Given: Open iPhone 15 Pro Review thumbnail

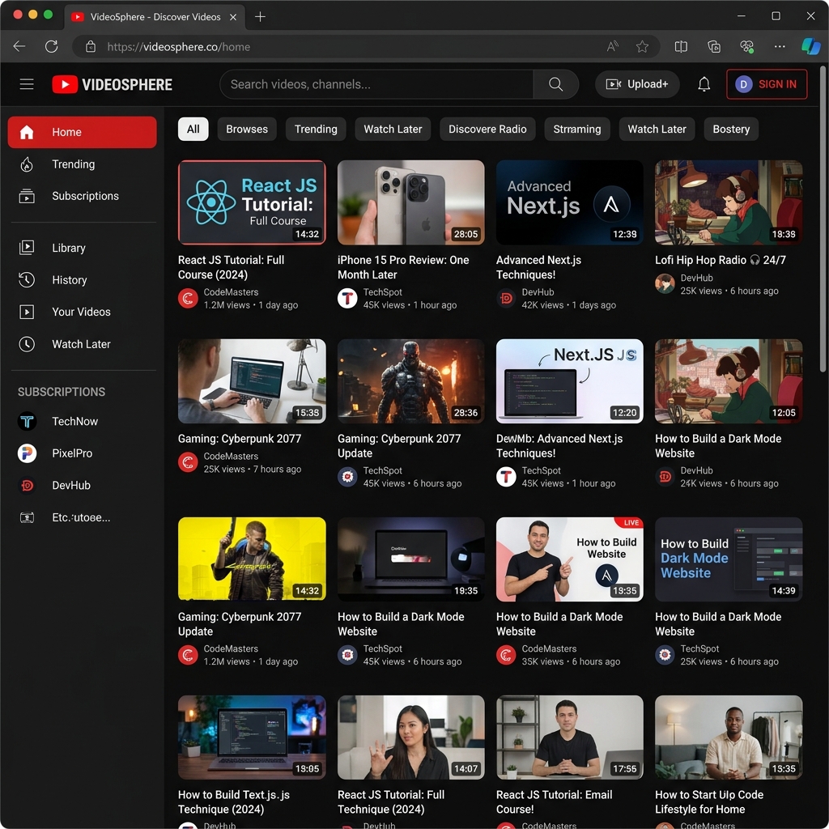Looking at the screenshot, I should coord(410,202).
